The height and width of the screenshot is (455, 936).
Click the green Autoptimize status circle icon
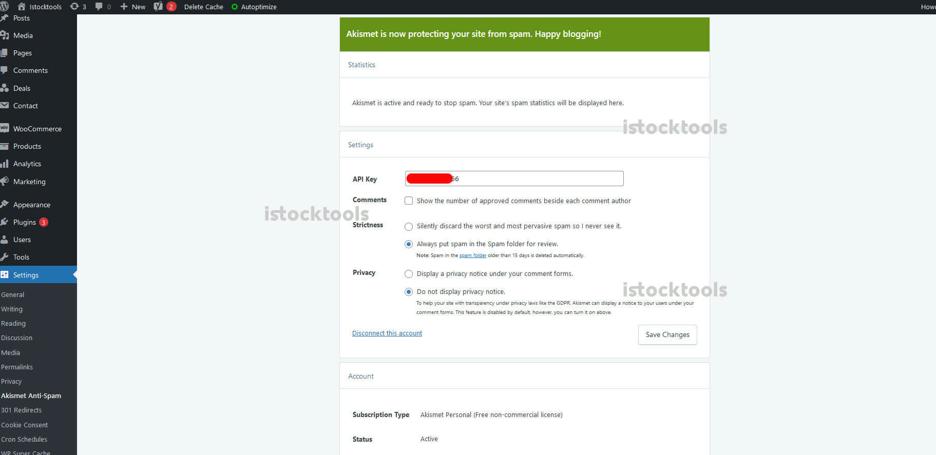coord(235,7)
